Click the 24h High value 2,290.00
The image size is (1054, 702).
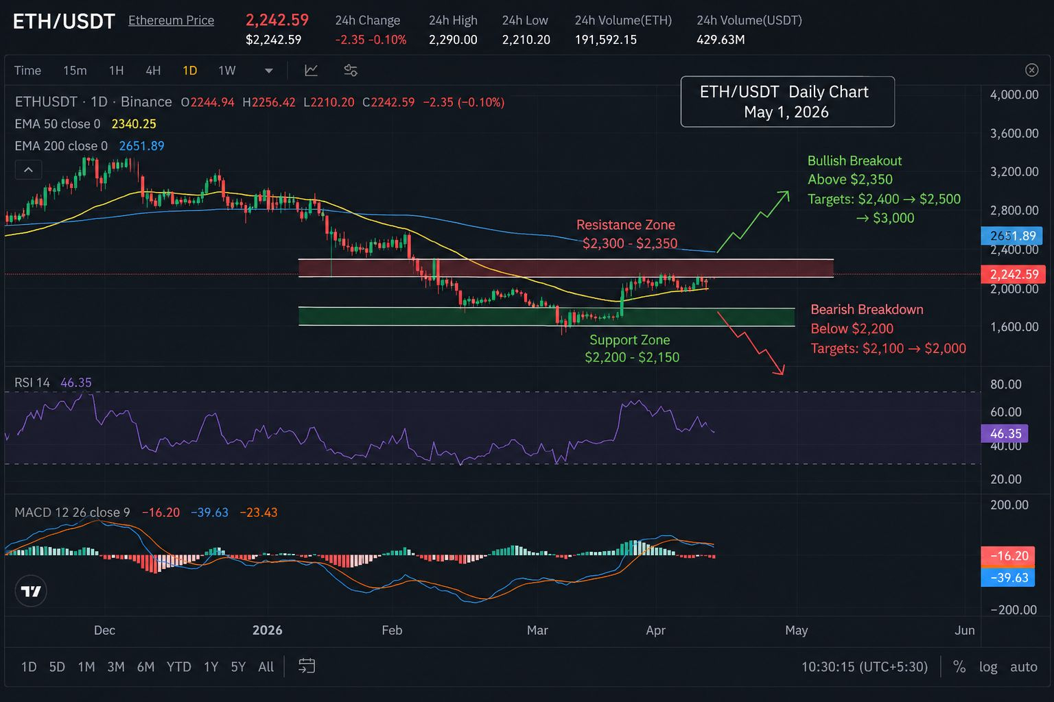pyautogui.click(x=453, y=40)
